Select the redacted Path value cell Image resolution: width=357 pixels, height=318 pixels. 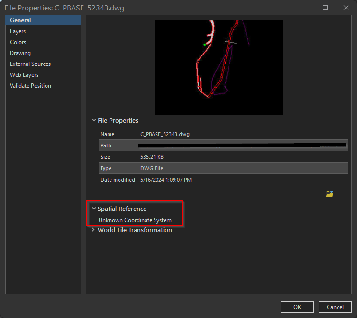(x=242, y=145)
